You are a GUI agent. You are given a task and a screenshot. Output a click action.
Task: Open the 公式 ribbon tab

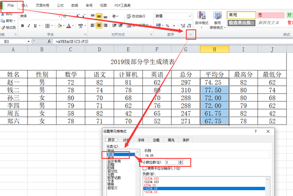coord(60,5)
